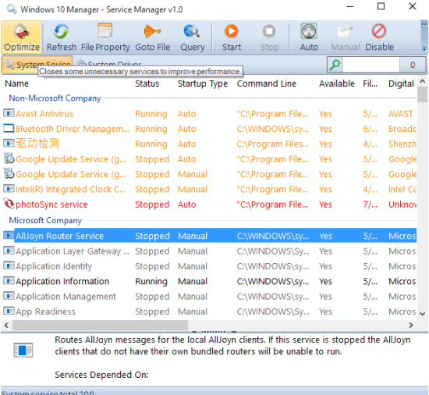Click the first Google Update Service icon (Auto)
This screenshot has width=429, height=395.
tap(9, 158)
